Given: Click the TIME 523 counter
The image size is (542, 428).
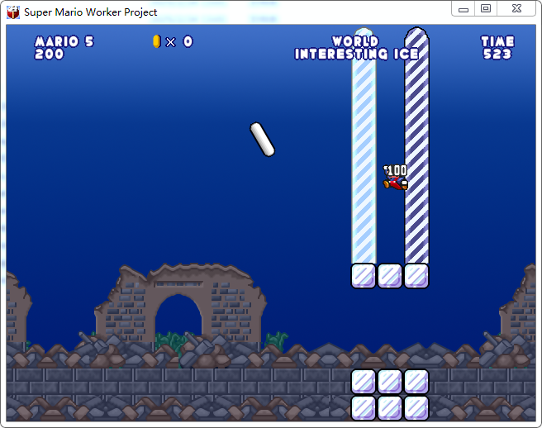Looking at the screenshot, I should tap(497, 48).
